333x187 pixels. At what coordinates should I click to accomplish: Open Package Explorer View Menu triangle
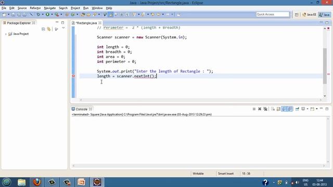[x=63, y=28]
